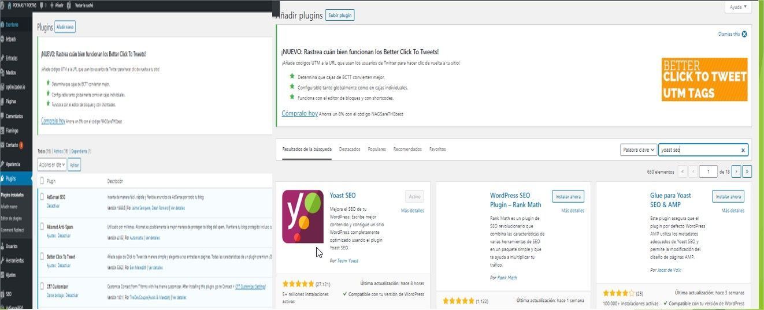Screen dimensions: 764x310
Task: Toggle select-all checkbox in Plugin header
Action: (42, 181)
